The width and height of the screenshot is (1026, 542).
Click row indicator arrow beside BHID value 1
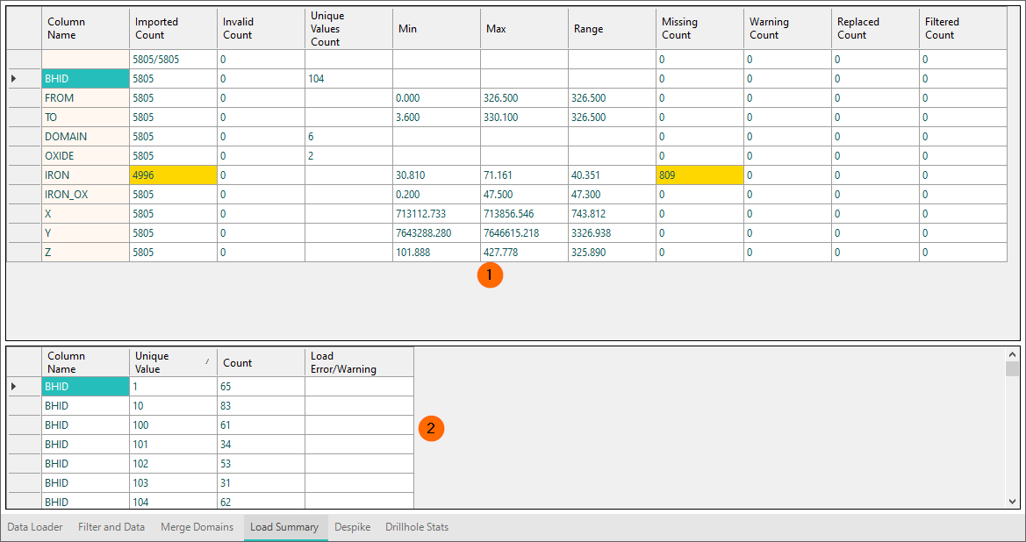14,387
